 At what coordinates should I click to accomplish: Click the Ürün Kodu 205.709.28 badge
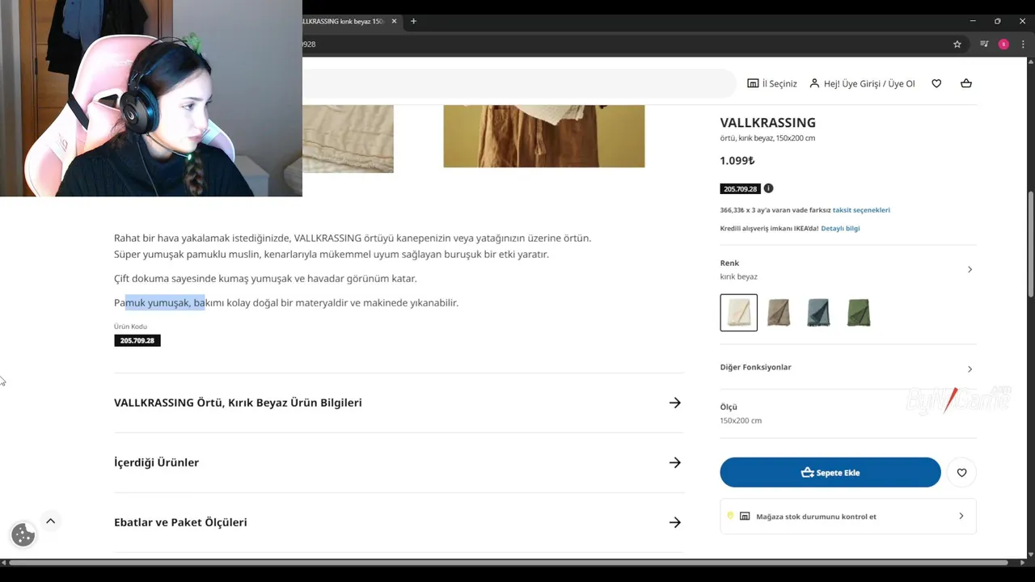[137, 341]
